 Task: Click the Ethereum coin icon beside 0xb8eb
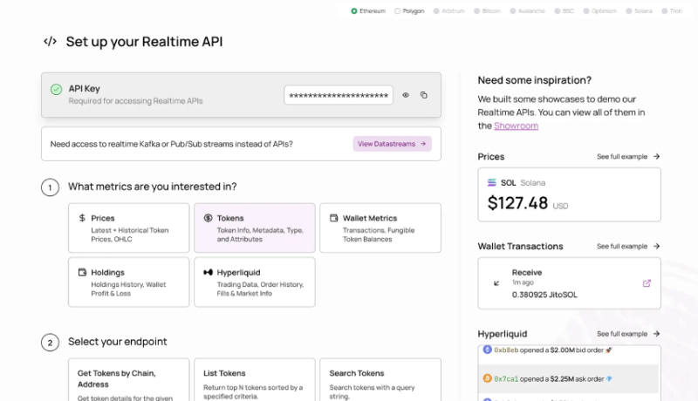click(488, 350)
